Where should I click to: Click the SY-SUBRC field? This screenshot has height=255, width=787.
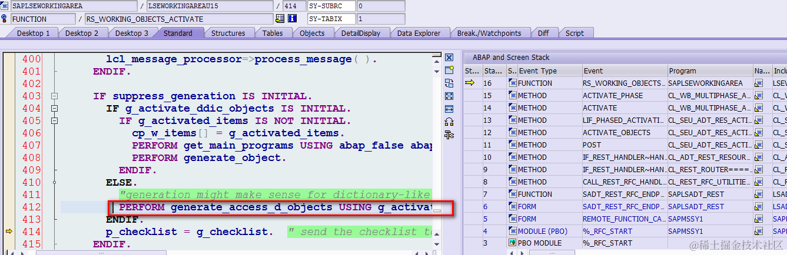(x=331, y=6)
